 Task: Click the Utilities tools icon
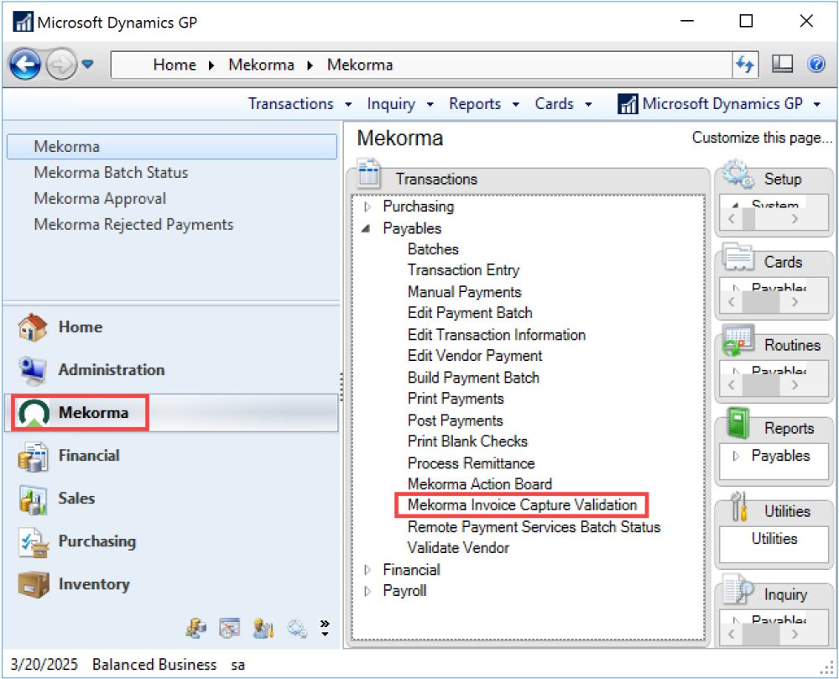[x=739, y=506]
